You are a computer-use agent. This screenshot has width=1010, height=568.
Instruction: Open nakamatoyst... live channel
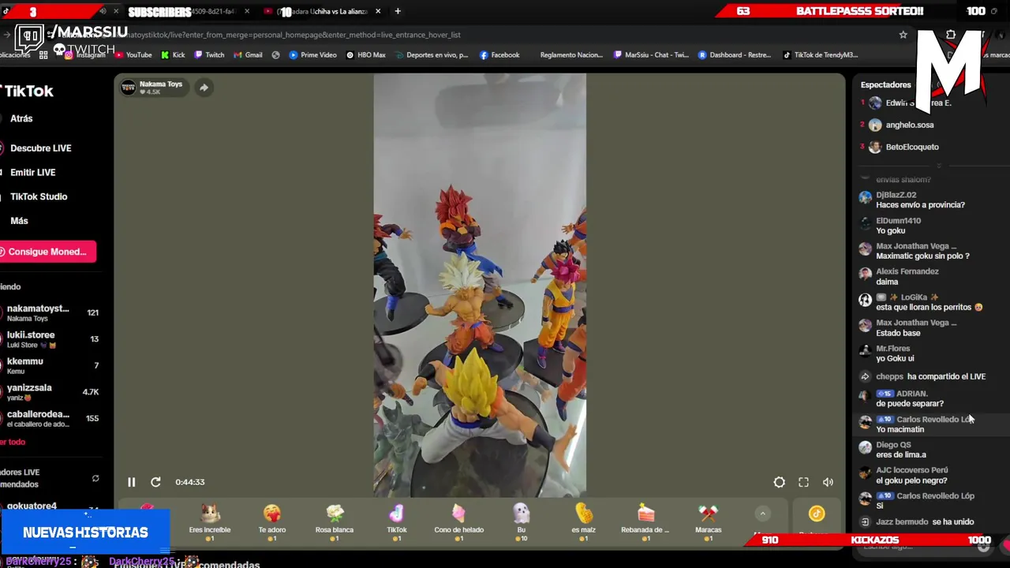[x=50, y=313]
